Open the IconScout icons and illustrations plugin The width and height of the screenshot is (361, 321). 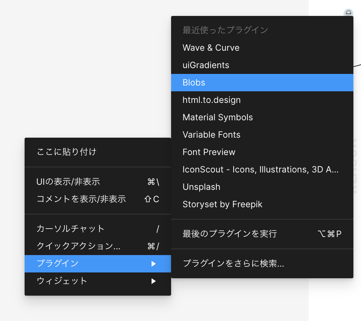[x=260, y=170]
